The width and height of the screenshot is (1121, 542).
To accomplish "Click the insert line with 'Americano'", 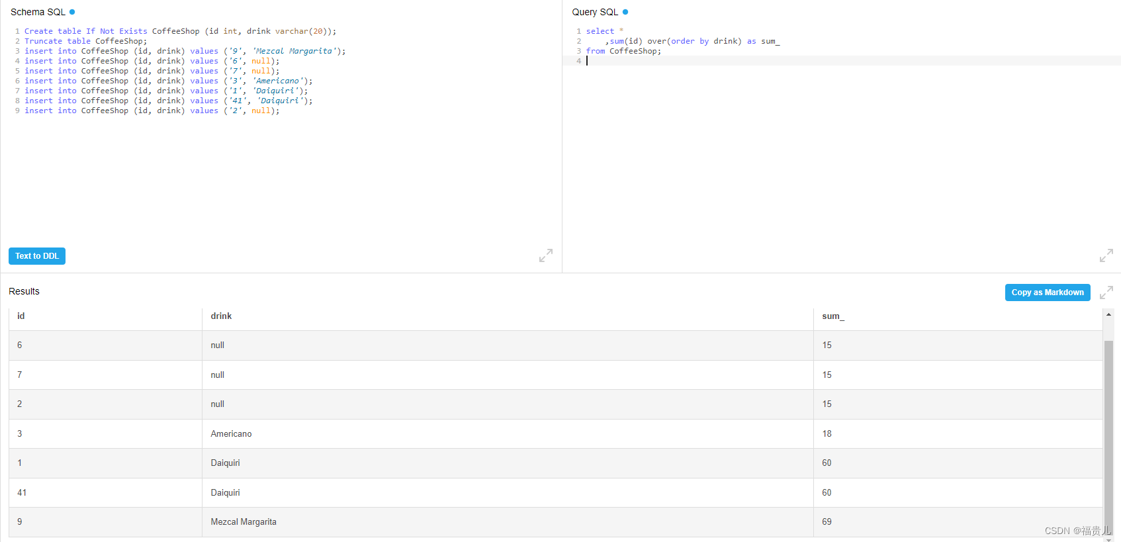I will (x=168, y=81).
